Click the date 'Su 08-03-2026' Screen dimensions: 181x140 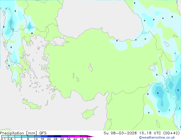point(120,133)
